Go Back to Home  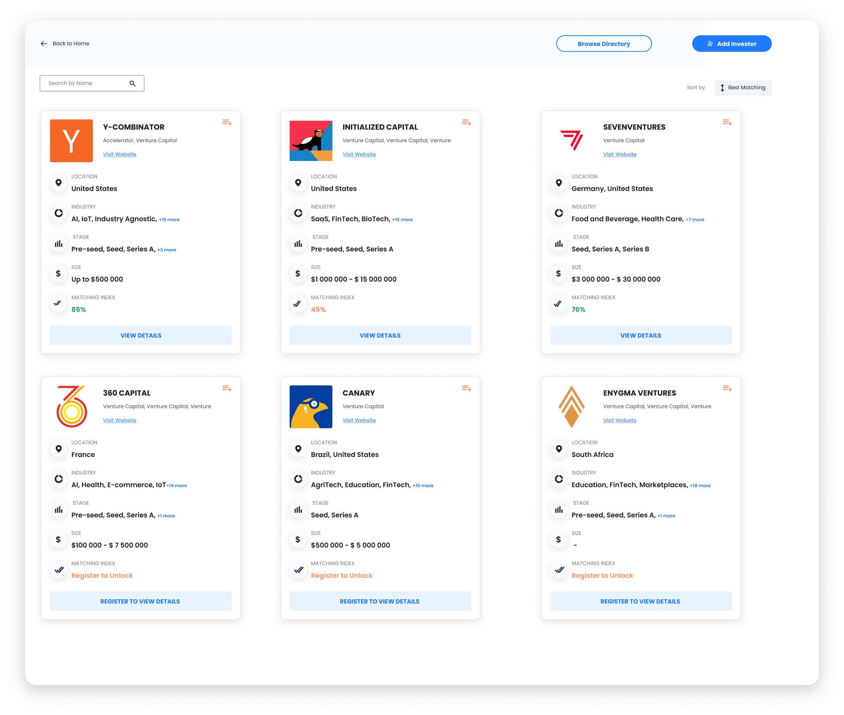point(71,43)
